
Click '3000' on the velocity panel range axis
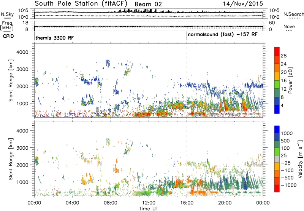22,148
